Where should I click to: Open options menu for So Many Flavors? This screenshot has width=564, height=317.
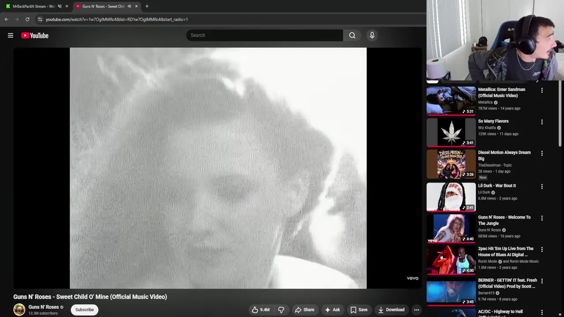click(x=542, y=122)
